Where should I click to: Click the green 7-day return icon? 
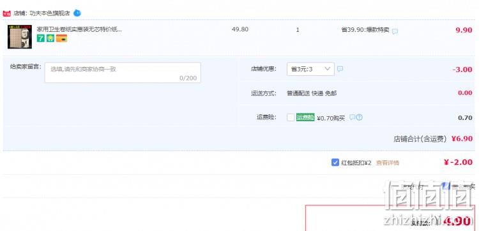[41, 38]
